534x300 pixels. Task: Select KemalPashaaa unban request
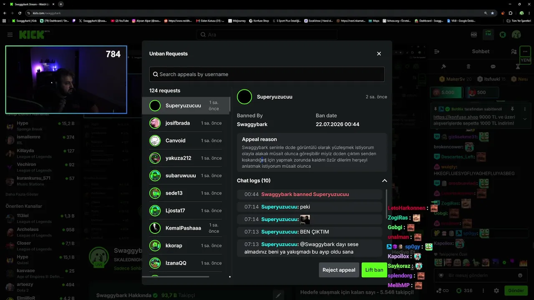[x=186, y=228]
